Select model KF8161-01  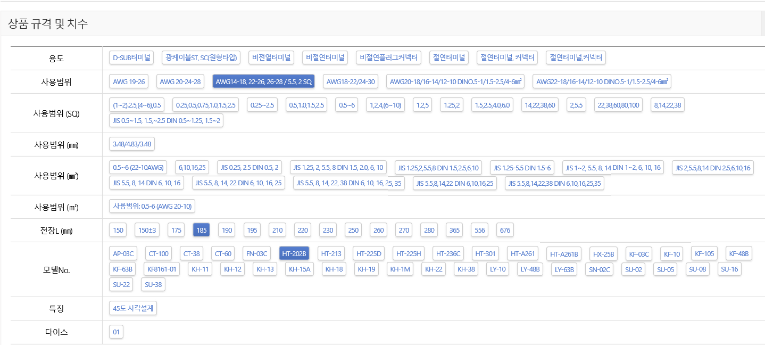(x=162, y=269)
